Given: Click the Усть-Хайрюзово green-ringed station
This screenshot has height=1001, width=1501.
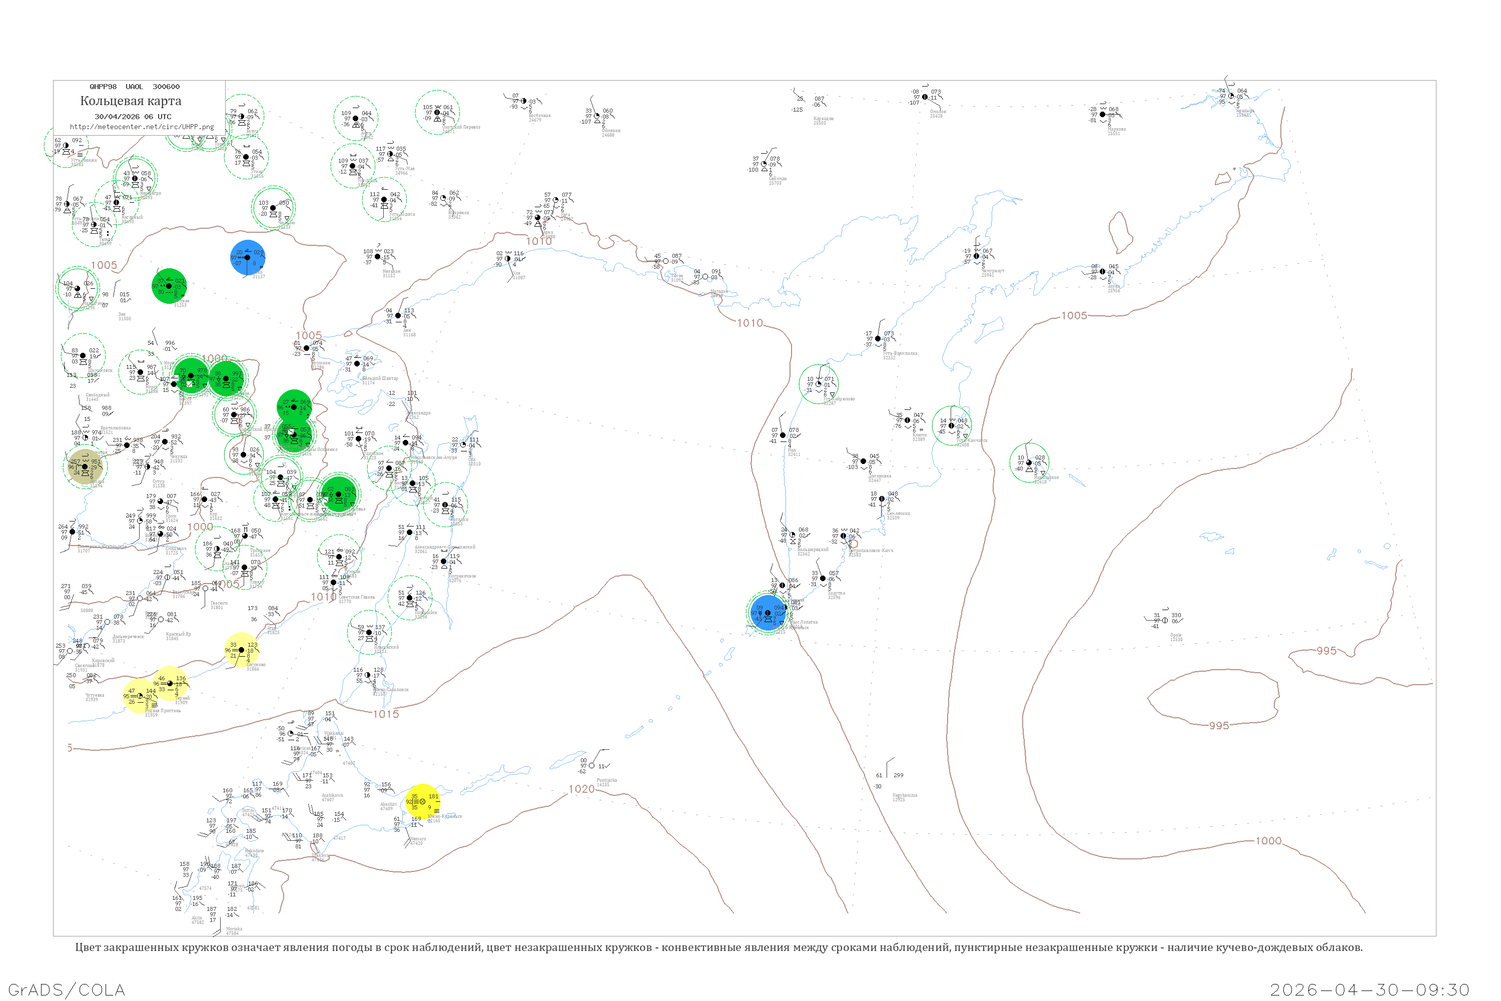Looking at the screenshot, I should coord(818,384).
